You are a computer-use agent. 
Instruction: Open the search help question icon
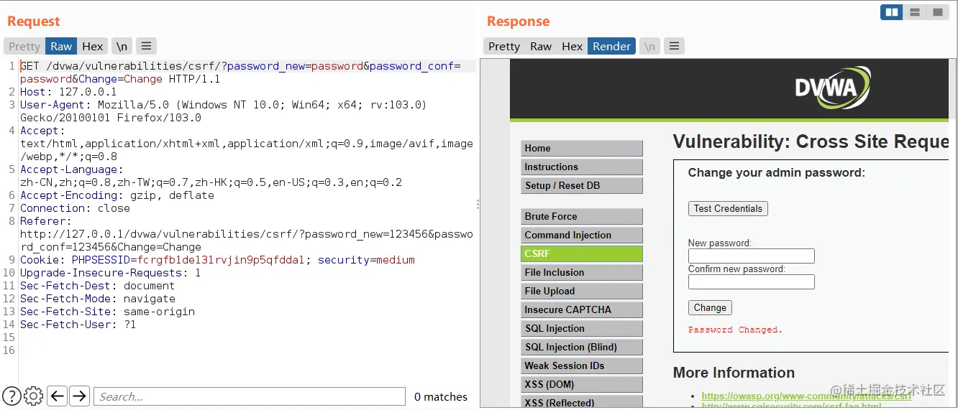coord(12,396)
